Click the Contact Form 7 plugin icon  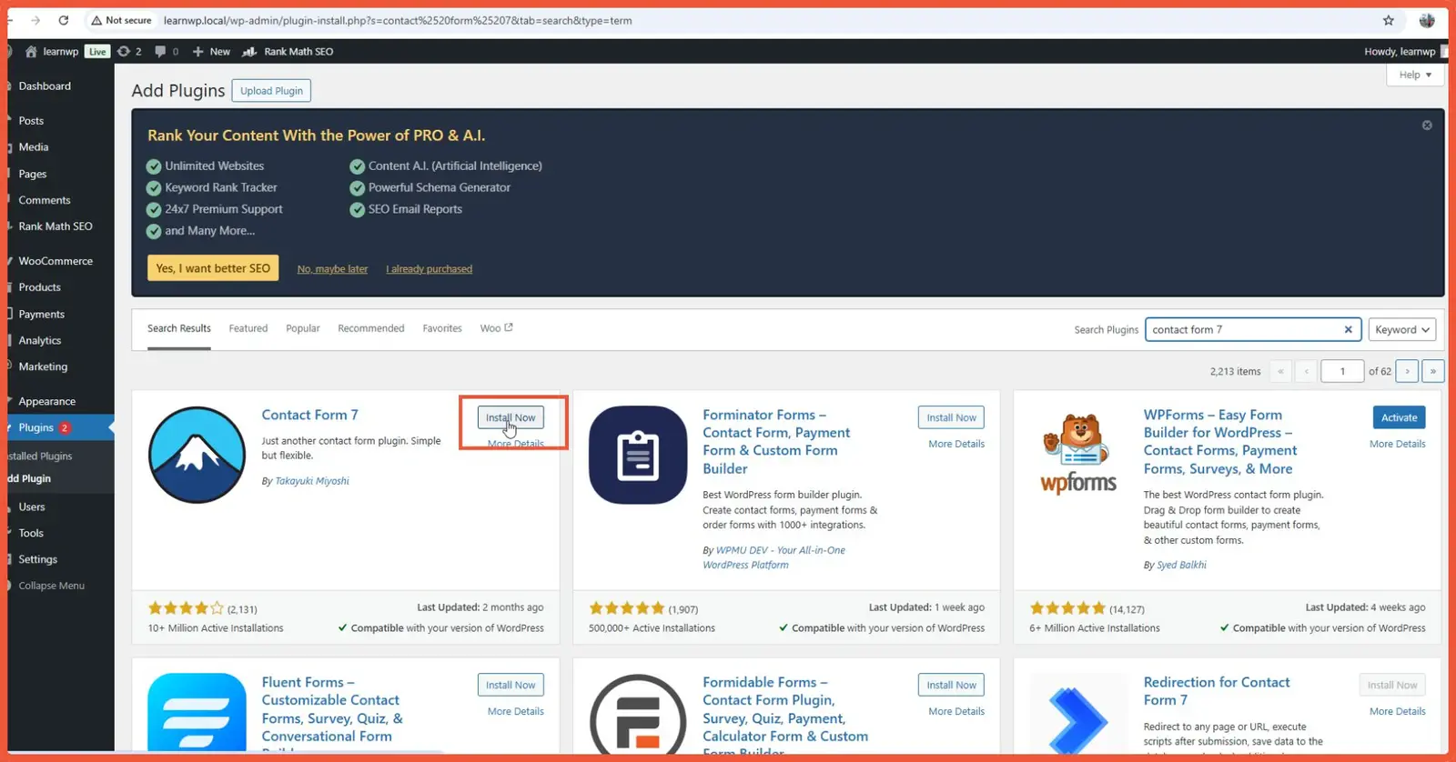197,455
